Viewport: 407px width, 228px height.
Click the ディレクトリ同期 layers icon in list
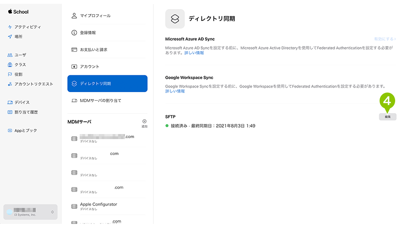click(x=74, y=83)
